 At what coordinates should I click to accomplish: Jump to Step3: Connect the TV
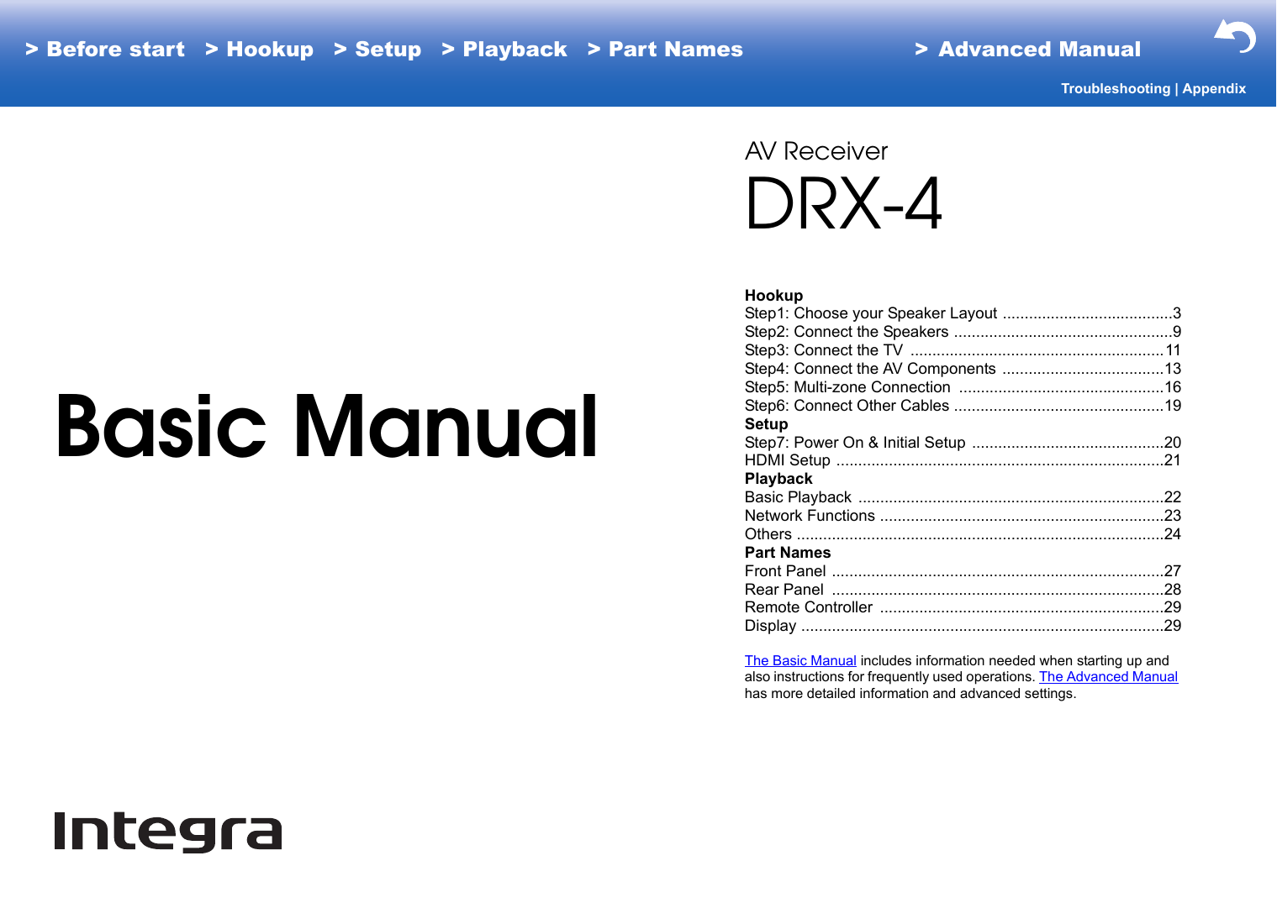pyautogui.click(x=963, y=350)
